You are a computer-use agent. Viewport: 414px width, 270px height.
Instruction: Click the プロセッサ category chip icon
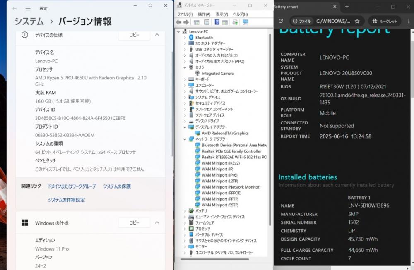[x=191, y=229]
